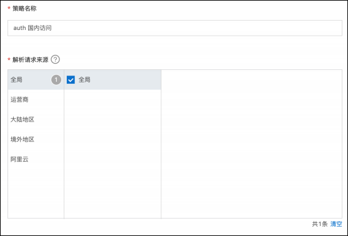Select the 全局 category in the left list
348x236 pixels.
coord(36,80)
